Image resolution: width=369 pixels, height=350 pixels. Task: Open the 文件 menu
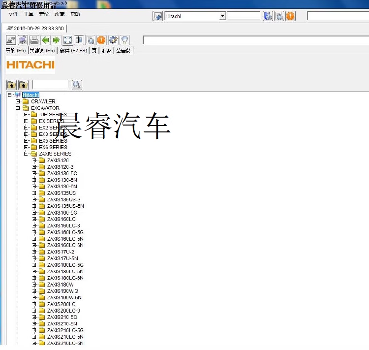pos(13,14)
